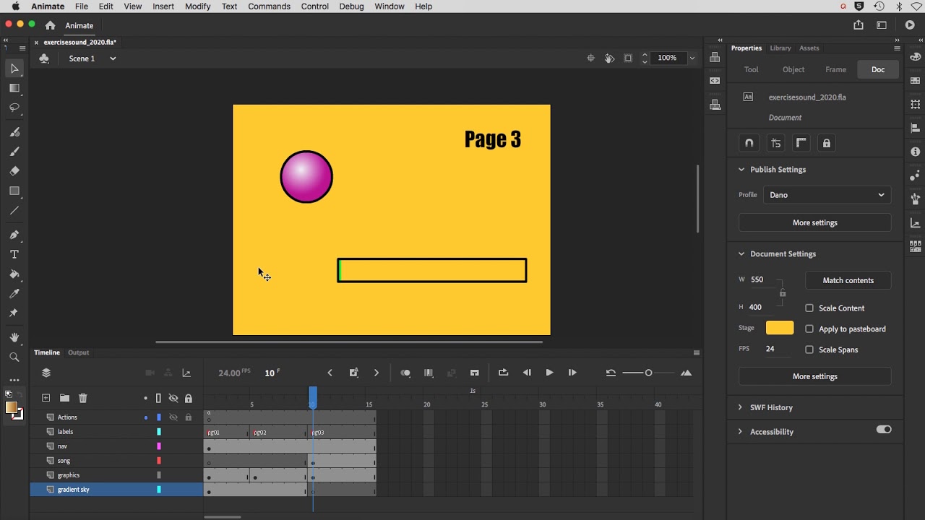Select the Hand tool

tap(14, 337)
